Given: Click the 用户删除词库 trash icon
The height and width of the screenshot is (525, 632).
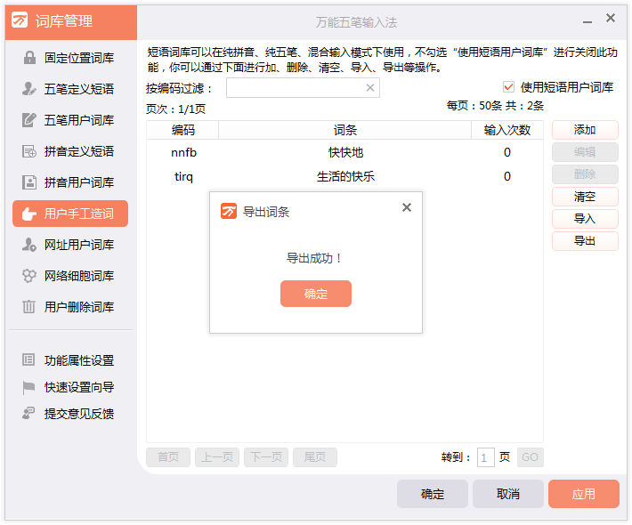Looking at the screenshot, I should (x=28, y=307).
